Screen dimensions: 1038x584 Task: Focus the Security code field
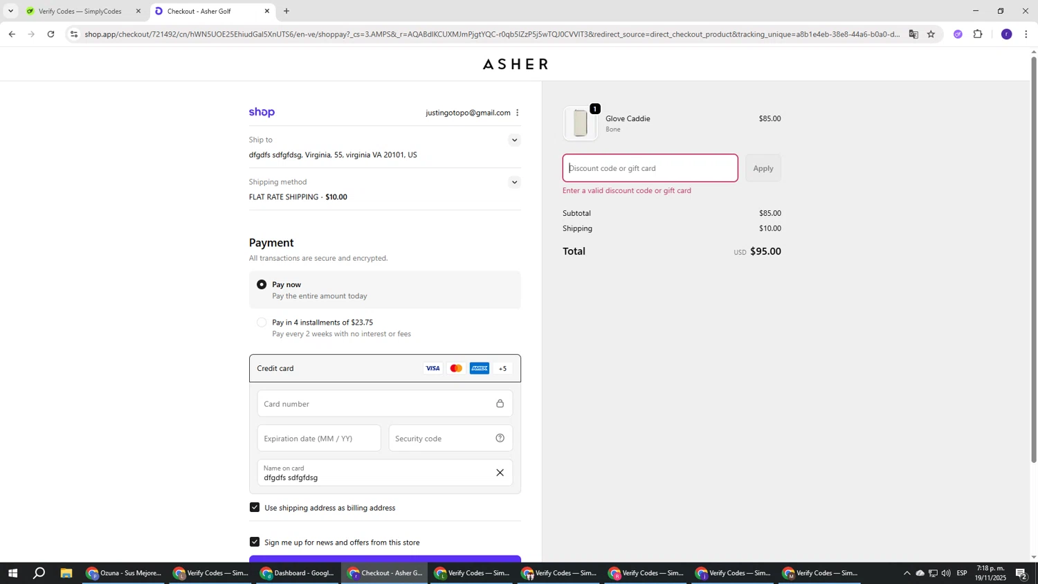pyautogui.click(x=450, y=438)
